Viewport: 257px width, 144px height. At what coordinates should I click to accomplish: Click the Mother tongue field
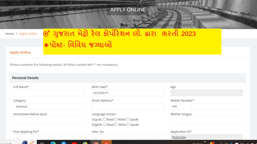[207, 120]
